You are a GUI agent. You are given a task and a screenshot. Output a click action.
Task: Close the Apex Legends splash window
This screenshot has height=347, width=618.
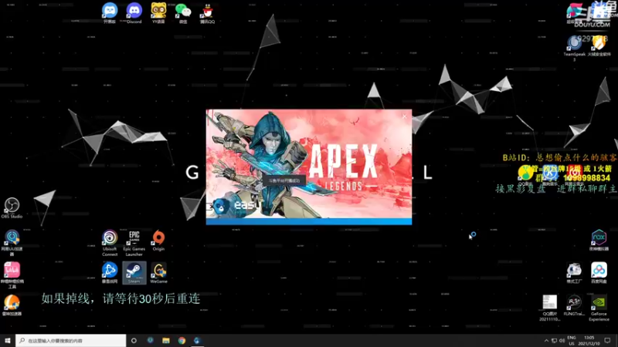point(404,116)
